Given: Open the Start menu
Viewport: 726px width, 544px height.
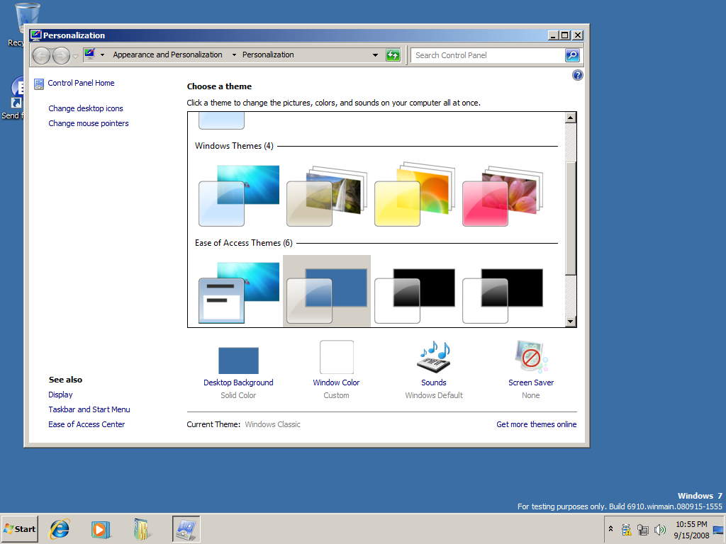Looking at the screenshot, I should tap(20, 528).
